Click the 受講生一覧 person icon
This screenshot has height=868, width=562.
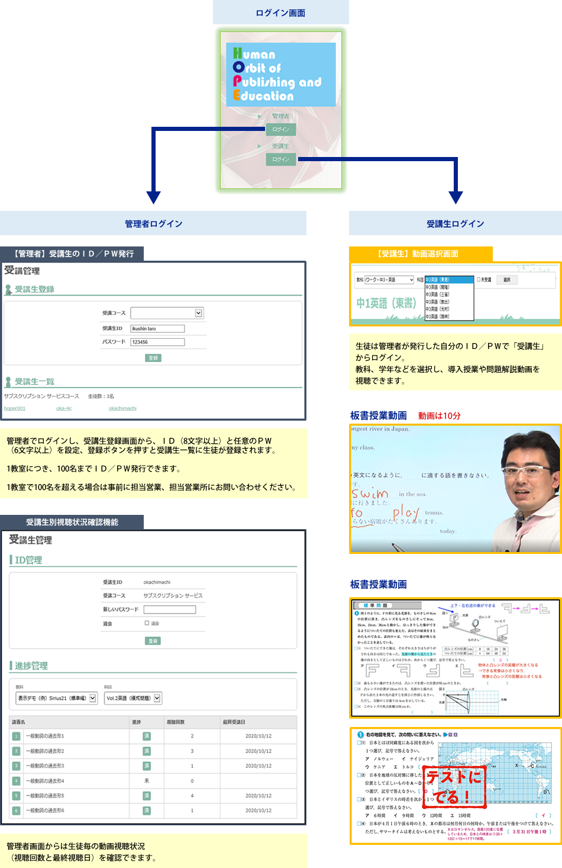8,382
